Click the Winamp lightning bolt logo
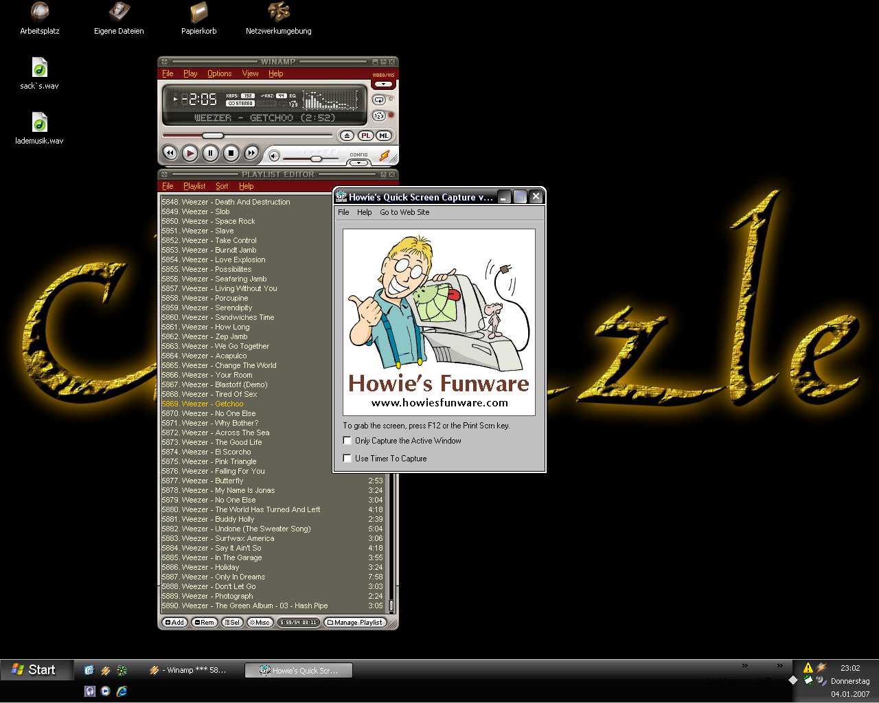This screenshot has height=703, width=879. (385, 157)
